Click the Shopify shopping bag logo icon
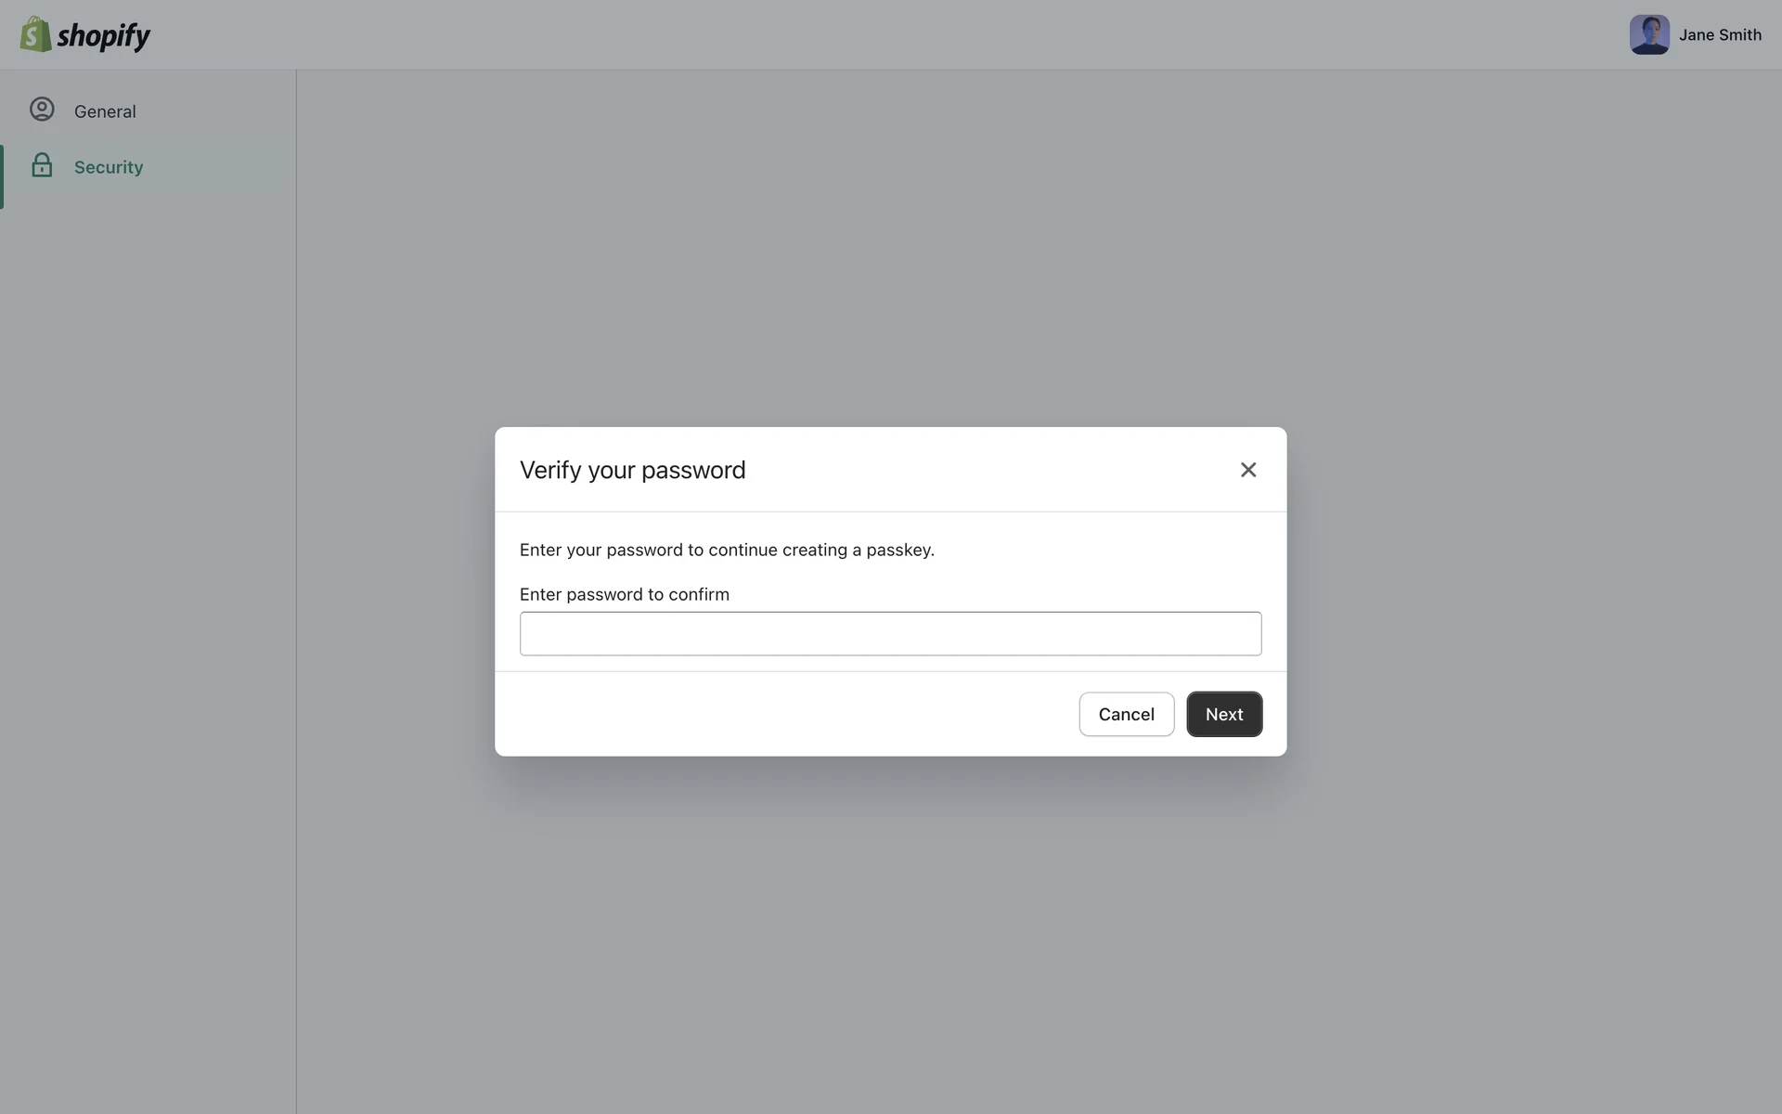The height and width of the screenshot is (1114, 1782). [x=35, y=34]
